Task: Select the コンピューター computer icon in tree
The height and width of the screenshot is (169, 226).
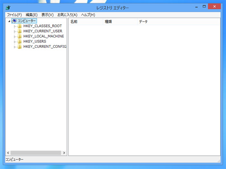Action: 14,21
